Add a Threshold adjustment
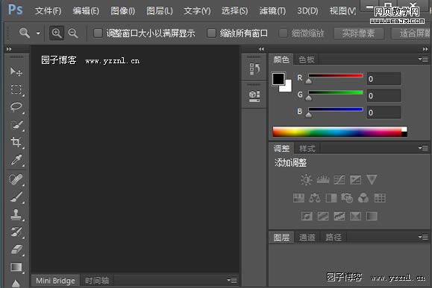This screenshot has width=432, height=288. pos(339,216)
